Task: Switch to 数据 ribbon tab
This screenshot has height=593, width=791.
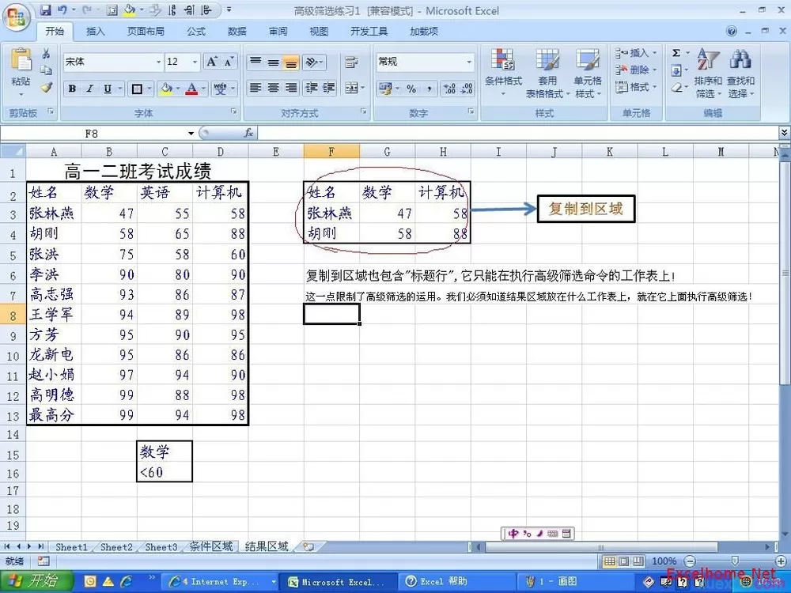Action: click(x=237, y=32)
